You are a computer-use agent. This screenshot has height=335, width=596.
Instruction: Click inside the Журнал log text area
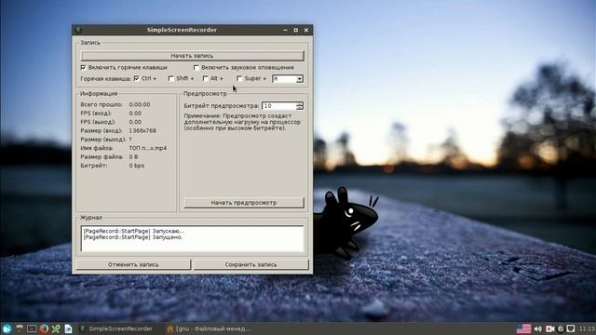pos(193,238)
